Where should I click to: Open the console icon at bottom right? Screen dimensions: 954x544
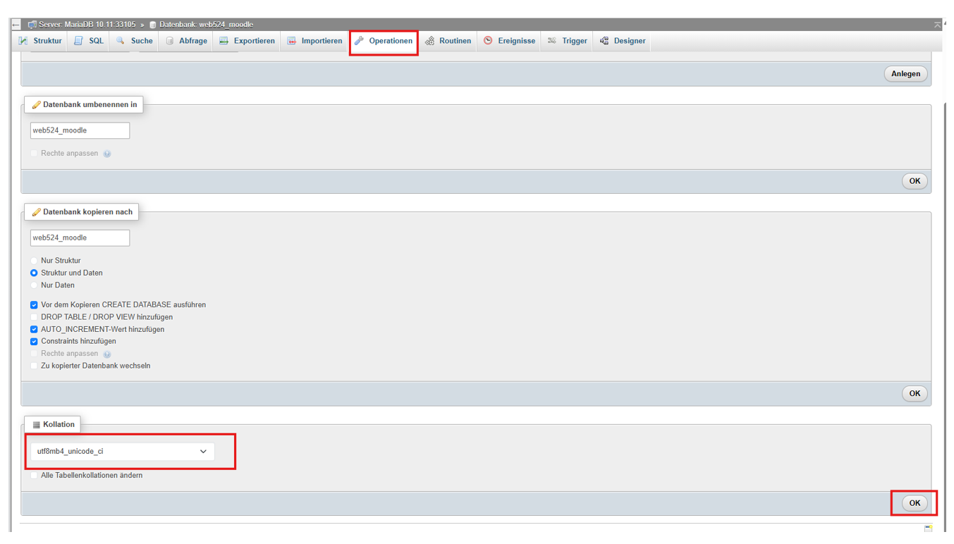[929, 528]
